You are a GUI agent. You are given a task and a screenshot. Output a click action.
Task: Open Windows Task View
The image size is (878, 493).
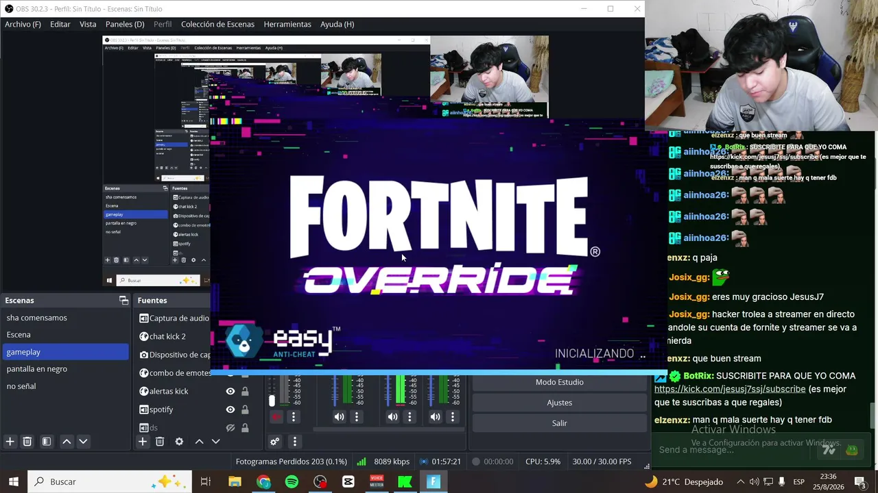(x=205, y=481)
